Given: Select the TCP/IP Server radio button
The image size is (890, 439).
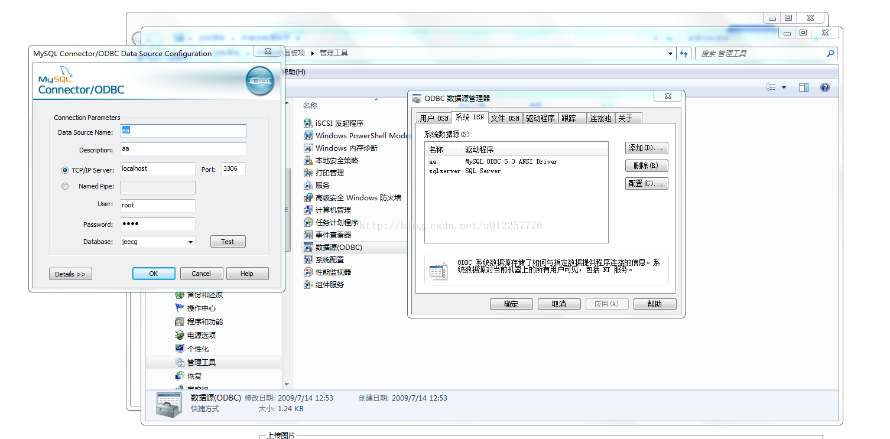Looking at the screenshot, I should 65,170.
